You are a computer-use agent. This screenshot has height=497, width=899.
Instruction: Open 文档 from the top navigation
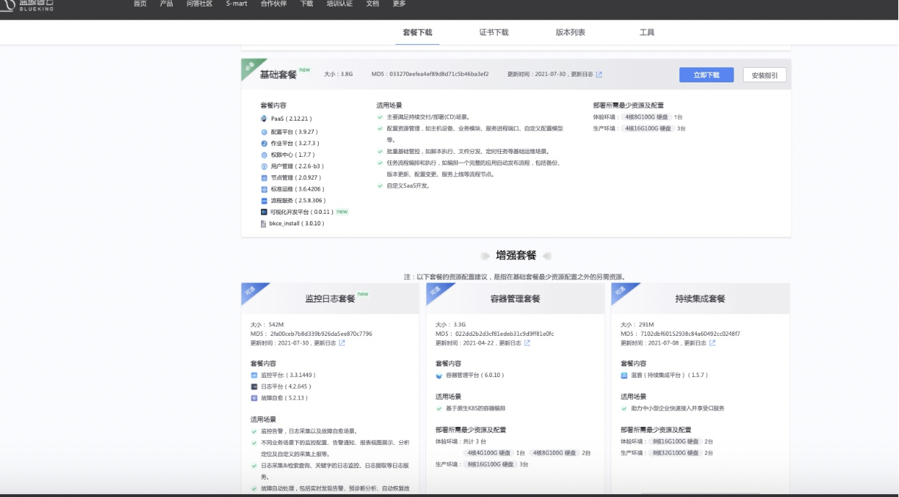pyautogui.click(x=372, y=4)
